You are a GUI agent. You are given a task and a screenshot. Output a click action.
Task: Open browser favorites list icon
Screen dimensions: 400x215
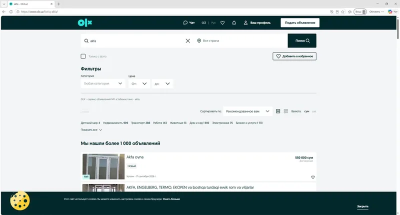[x=349, y=11]
